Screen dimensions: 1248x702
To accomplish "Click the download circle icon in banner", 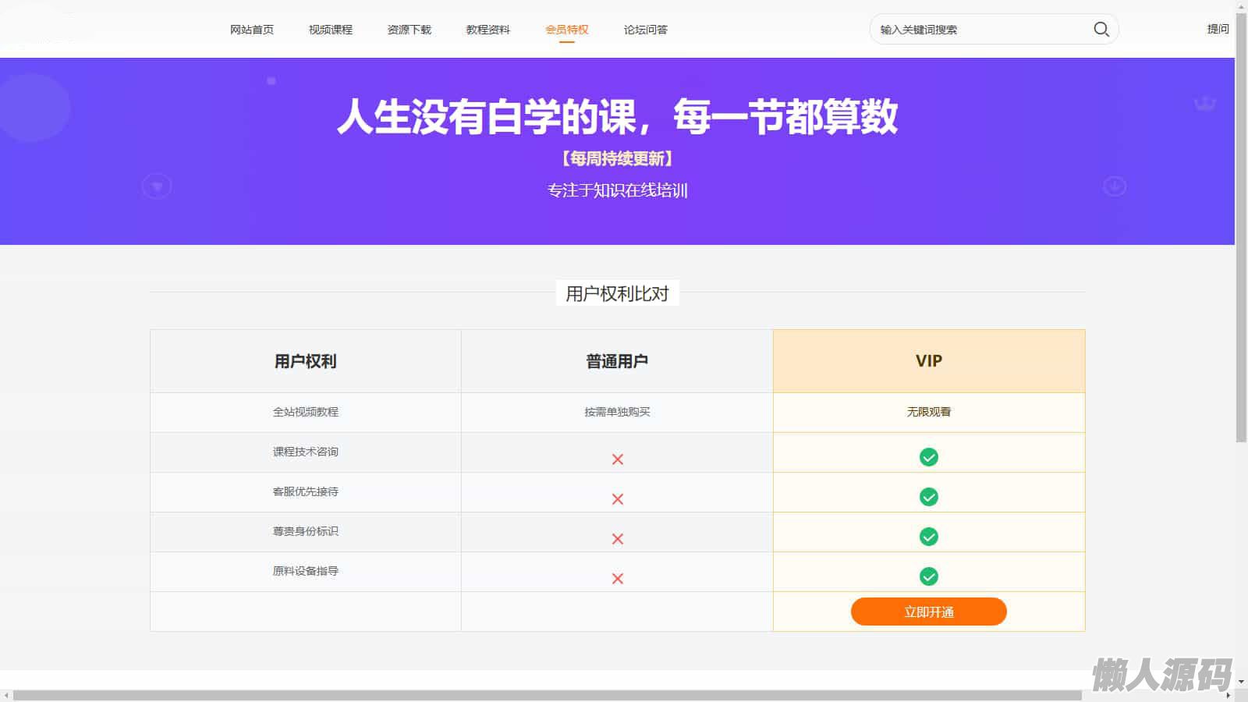I will pyautogui.click(x=1114, y=186).
